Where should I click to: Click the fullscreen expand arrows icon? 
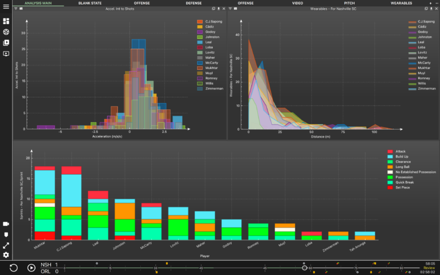coord(6,246)
